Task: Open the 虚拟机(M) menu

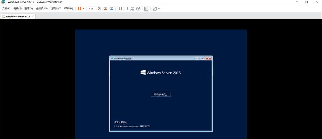Action: tap(42, 9)
